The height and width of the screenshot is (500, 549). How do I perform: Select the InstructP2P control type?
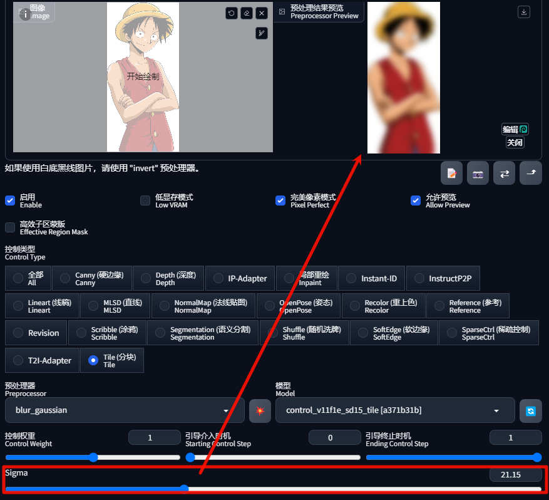[x=443, y=279]
